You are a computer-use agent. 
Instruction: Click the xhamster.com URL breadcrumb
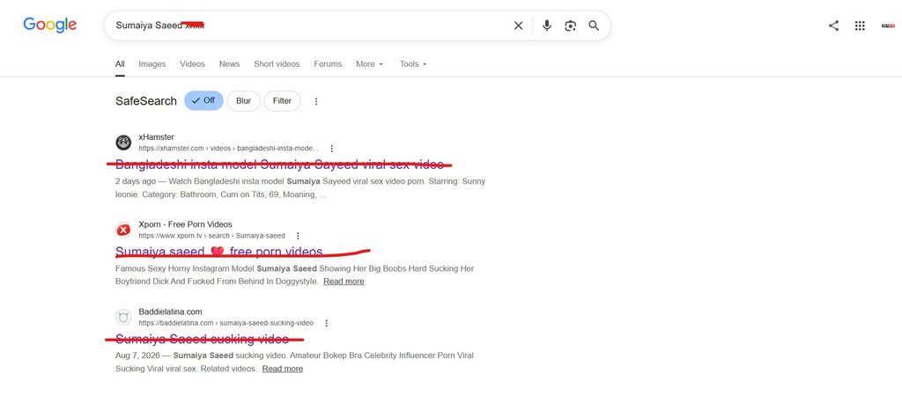click(228, 148)
